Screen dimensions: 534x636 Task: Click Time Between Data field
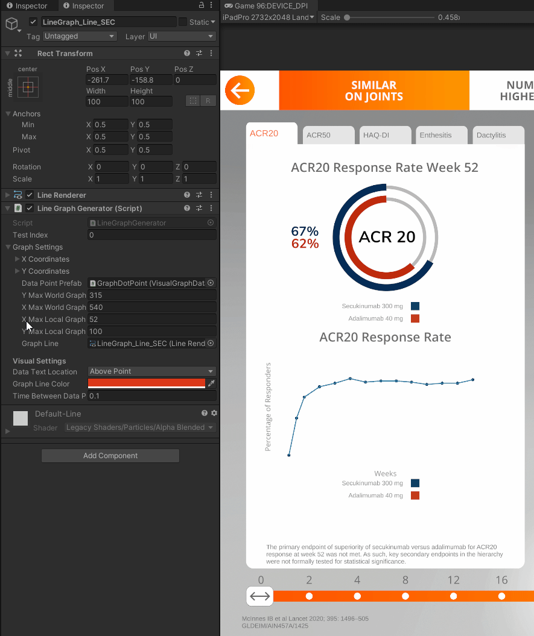152,396
